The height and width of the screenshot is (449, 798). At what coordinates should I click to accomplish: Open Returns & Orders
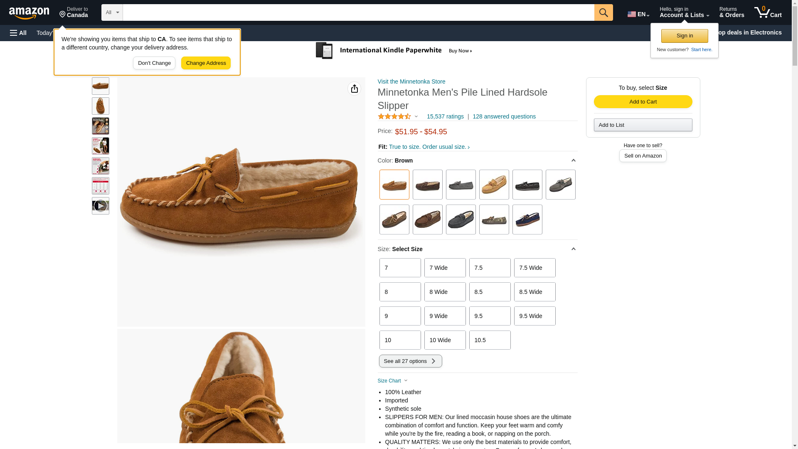pos(731,12)
